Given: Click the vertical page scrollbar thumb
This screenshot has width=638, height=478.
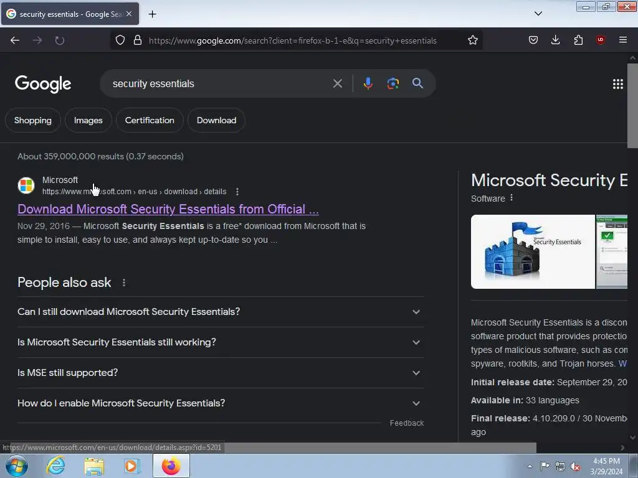Looking at the screenshot, I should point(632,106).
